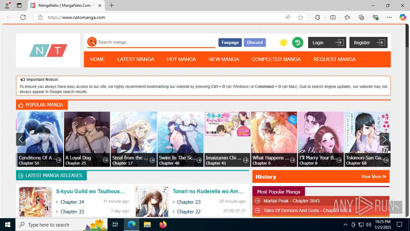
Task: Open the green reading history icon
Action: coord(298,42)
